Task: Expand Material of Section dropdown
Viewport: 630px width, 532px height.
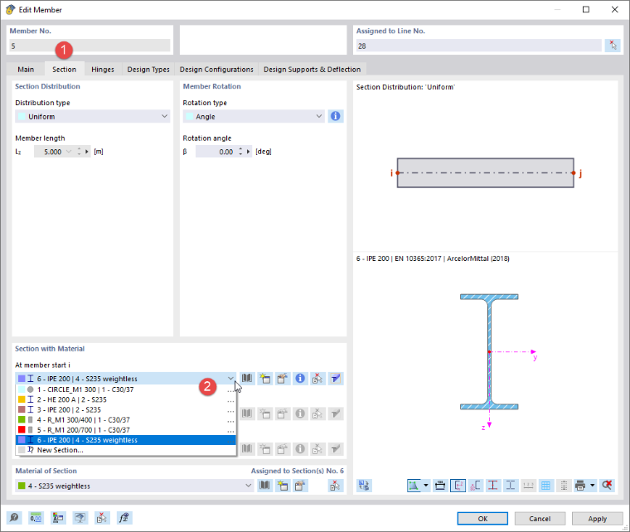Action: (x=249, y=486)
